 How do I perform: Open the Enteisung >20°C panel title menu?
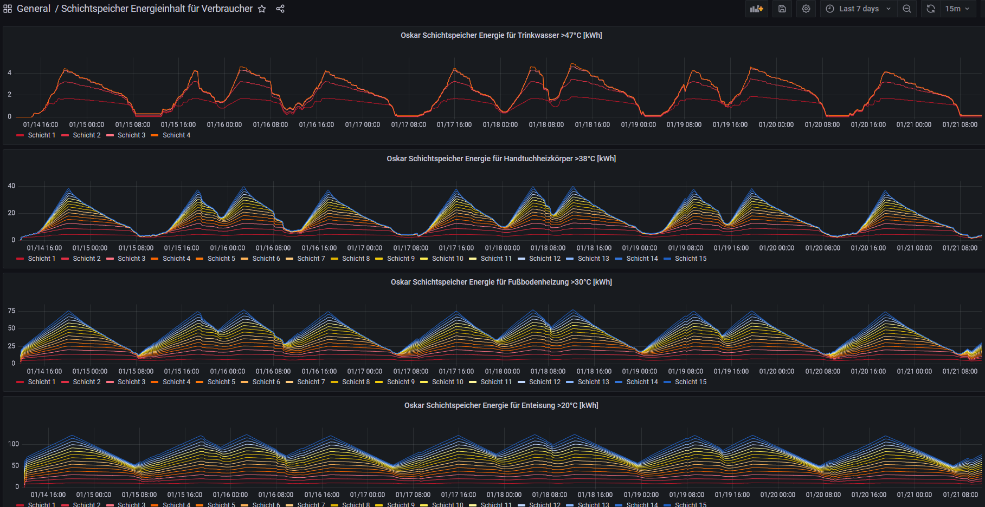(x=501, y=405)
